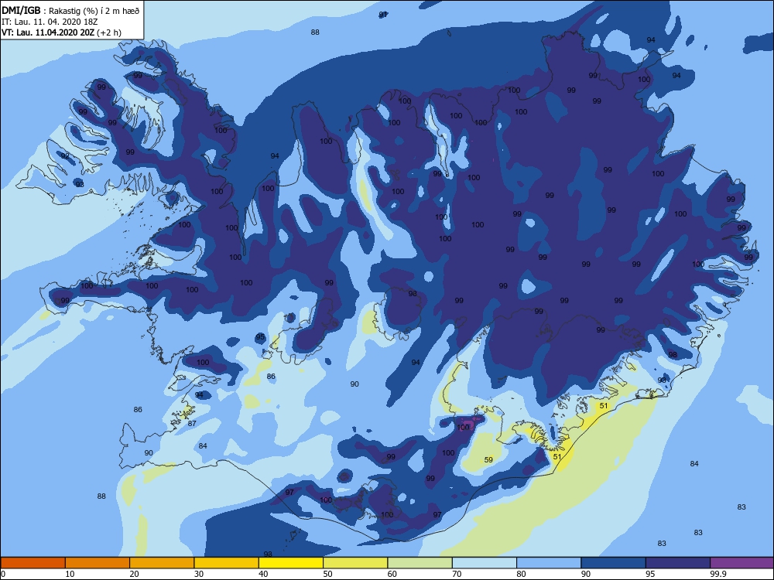Screen dimensions: 774x580
Task: Click the legend tick label 70
Action: (457, 574)
